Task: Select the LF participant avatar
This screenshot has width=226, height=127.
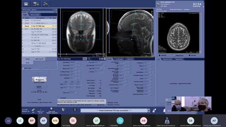Action: (96, 121)
